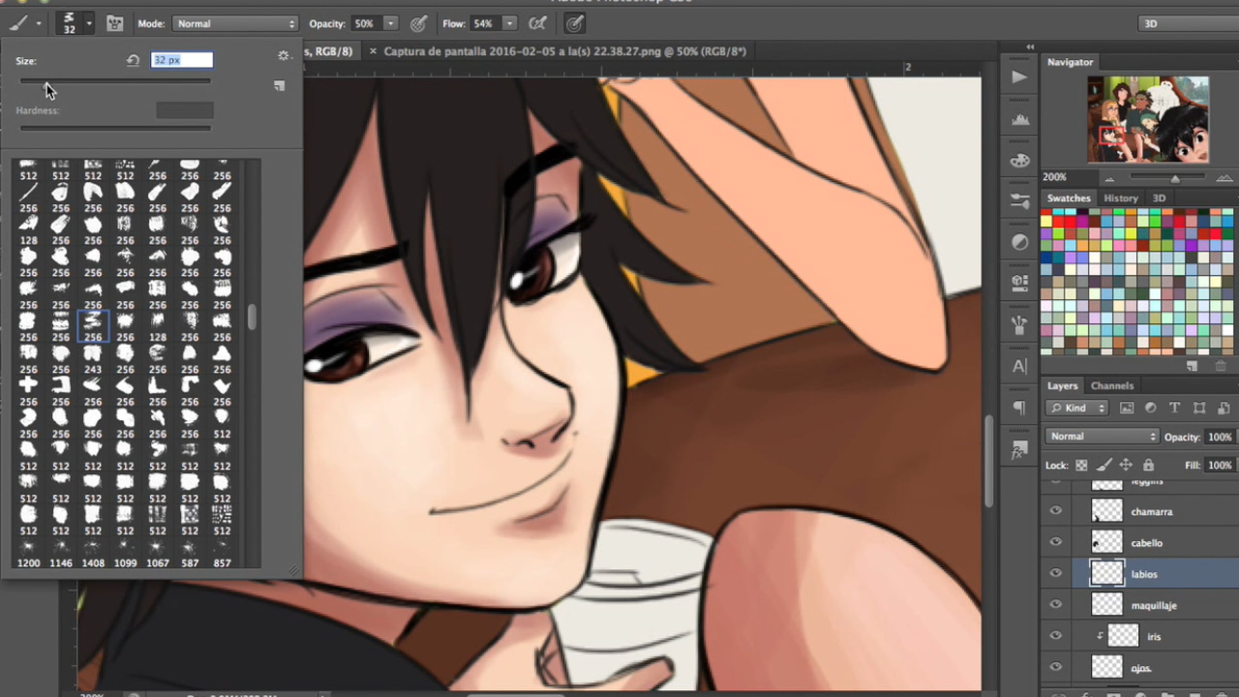Click the brush Size input field
Screen dimensions: 1239x697
(182, 60)
